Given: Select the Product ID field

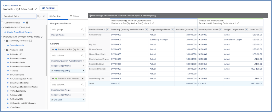Looking at the screenshot, I should [x=18, y=54].
